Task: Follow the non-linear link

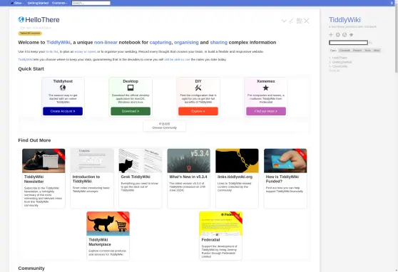Action: tap(106, 42)
